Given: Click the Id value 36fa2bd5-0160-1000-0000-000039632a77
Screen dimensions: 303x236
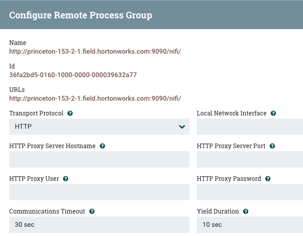Looking at the screenshot, I should 73,75.
